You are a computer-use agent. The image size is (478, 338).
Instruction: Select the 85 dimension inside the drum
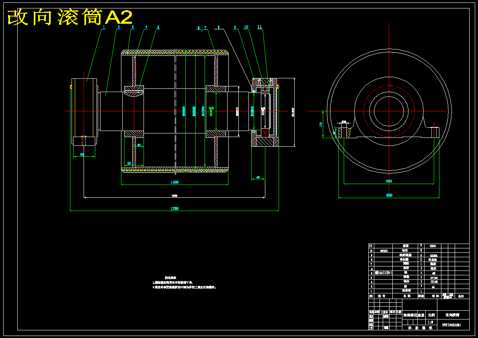pos(129,164)
